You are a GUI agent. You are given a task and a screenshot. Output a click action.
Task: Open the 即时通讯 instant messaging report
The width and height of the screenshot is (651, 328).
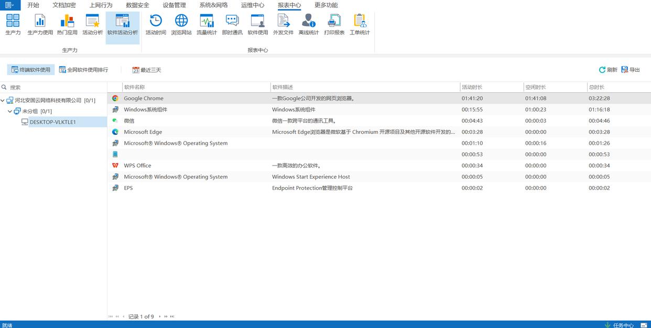(232, 25)
